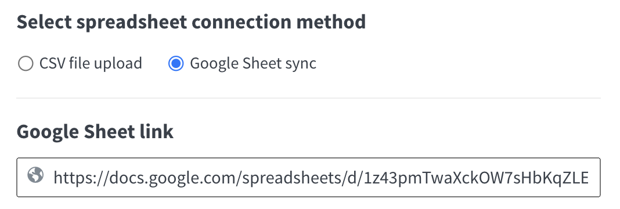Click the 'Google Sheet sync' label text
This screenshot has width=620, height=209.
click(253, 63)
